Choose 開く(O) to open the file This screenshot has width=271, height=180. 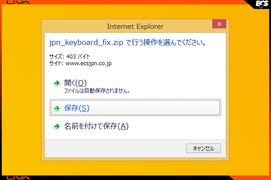coord(75,83)
